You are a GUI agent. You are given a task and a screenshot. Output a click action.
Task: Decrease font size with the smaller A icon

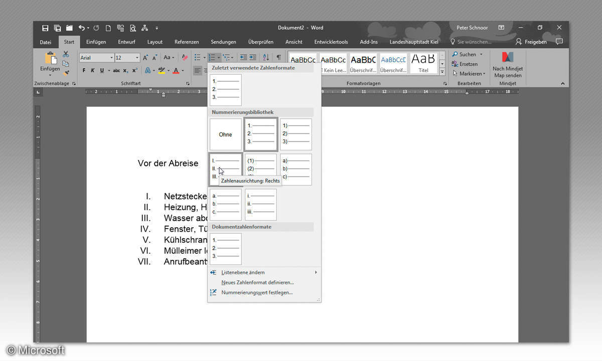(x=155, y=58)
